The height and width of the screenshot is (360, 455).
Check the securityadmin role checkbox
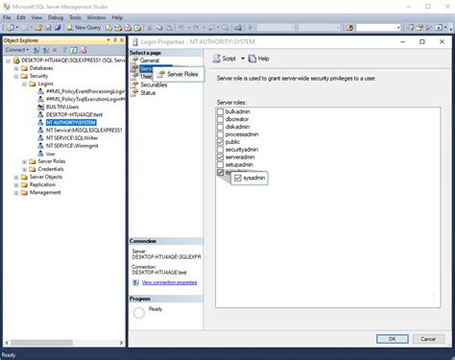pos(220,150)
